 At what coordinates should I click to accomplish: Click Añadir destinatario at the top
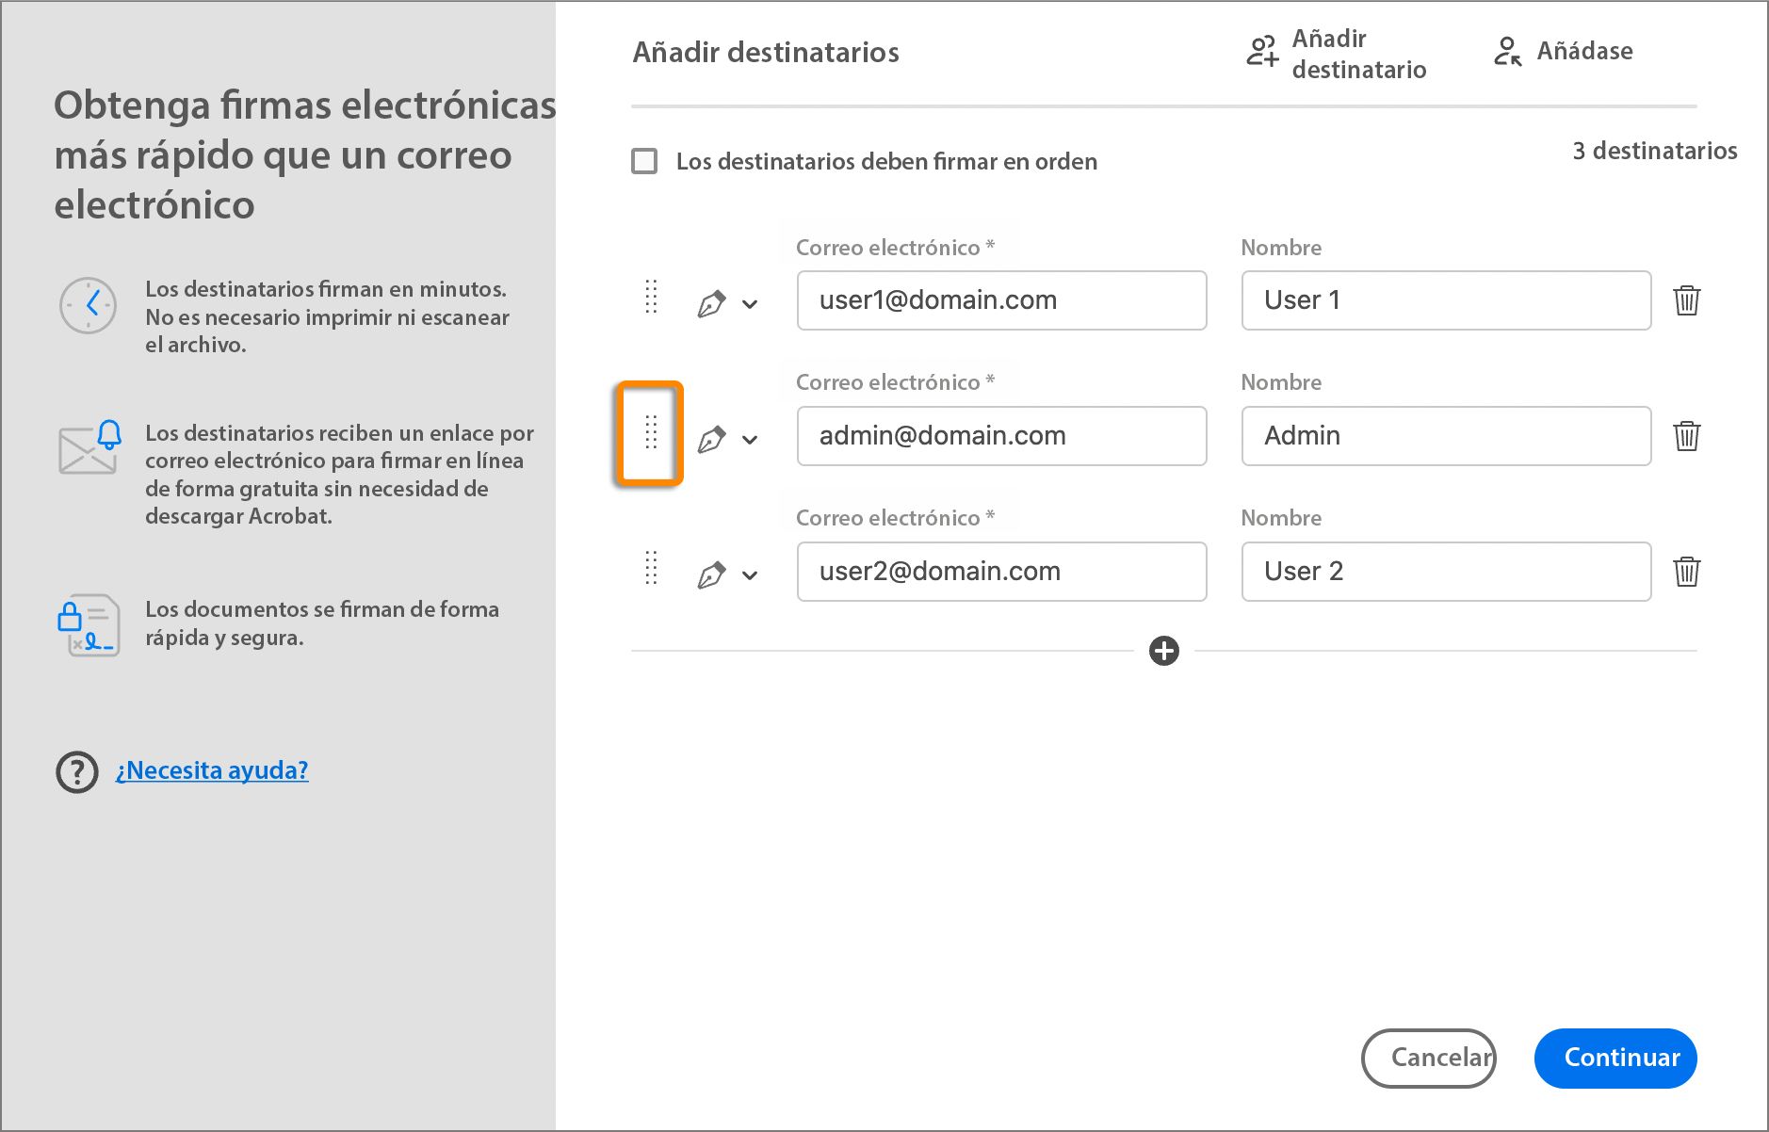(x=1336, y=54)
